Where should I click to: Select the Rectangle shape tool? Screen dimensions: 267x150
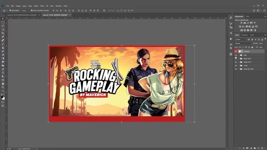pos(3,80)
